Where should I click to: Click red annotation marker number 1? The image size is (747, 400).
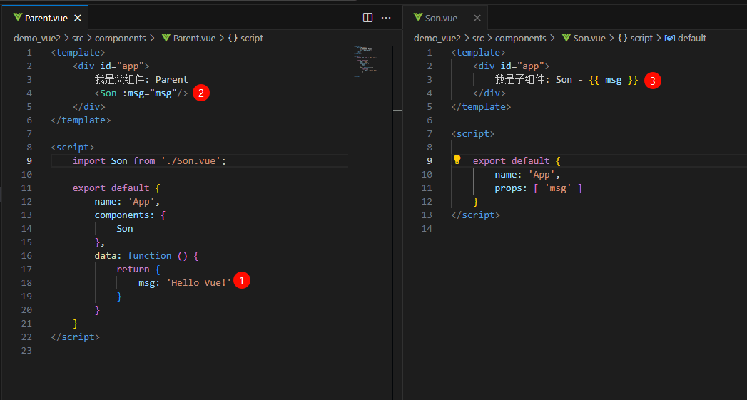click(x=242, y=281)
